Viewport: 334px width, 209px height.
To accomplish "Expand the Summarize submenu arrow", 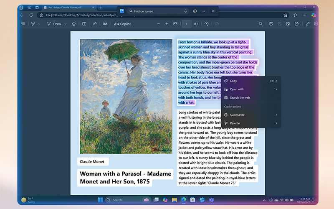I will coord(276,115).
